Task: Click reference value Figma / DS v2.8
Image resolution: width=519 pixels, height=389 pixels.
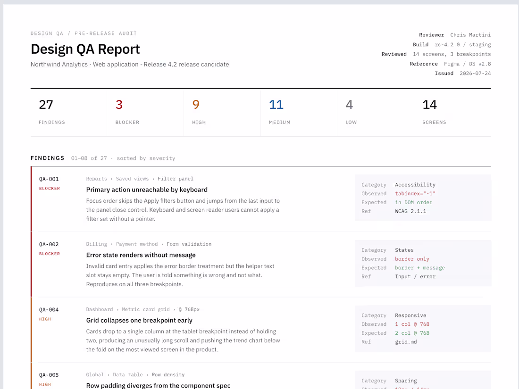Action: point(468,64)
